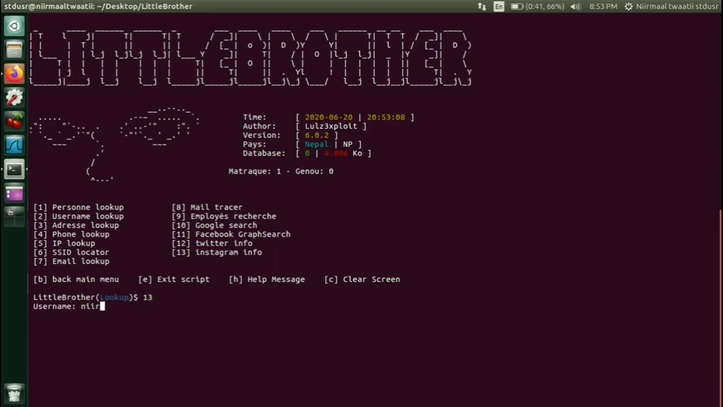Viewport: 723px width, 407px height.
Task: Click the '[6] SSID locator' option text
Action: click(x=71, y=253)
